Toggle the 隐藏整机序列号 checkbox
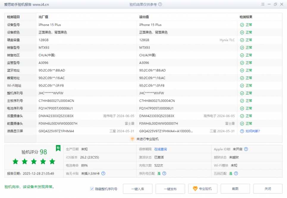Image resolution: width=287 pixels, height=198 pixels. 92,189
